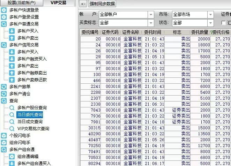The width and height of the screenshot is (231, 166).
Task: Click the down-arrow icon beside 多帐户组合通买入
Action: click(x=12, y=163)
